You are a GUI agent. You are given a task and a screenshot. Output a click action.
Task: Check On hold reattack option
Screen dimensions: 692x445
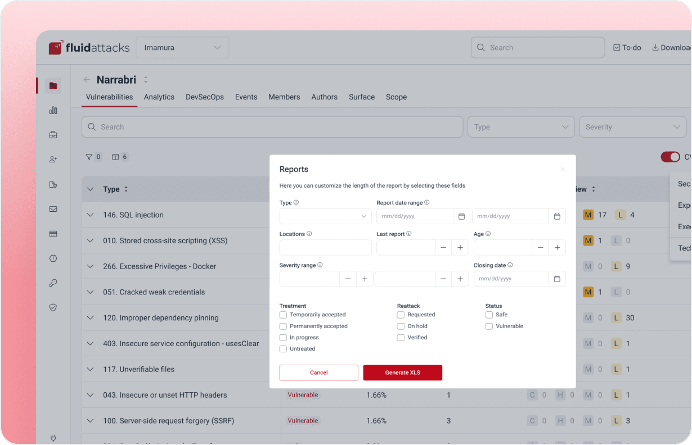tap(401, 326)
